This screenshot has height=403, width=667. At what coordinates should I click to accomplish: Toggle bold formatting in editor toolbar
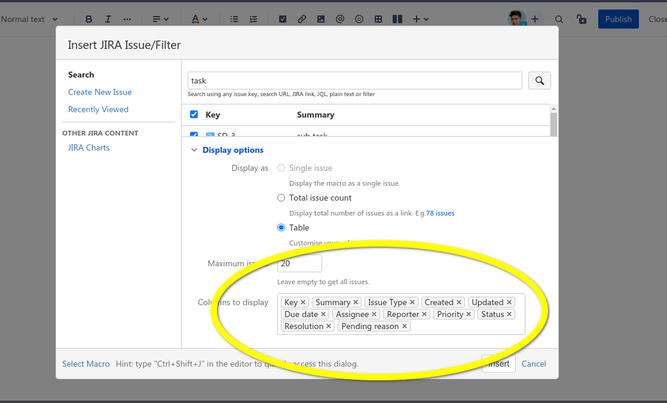pos(89,19)
